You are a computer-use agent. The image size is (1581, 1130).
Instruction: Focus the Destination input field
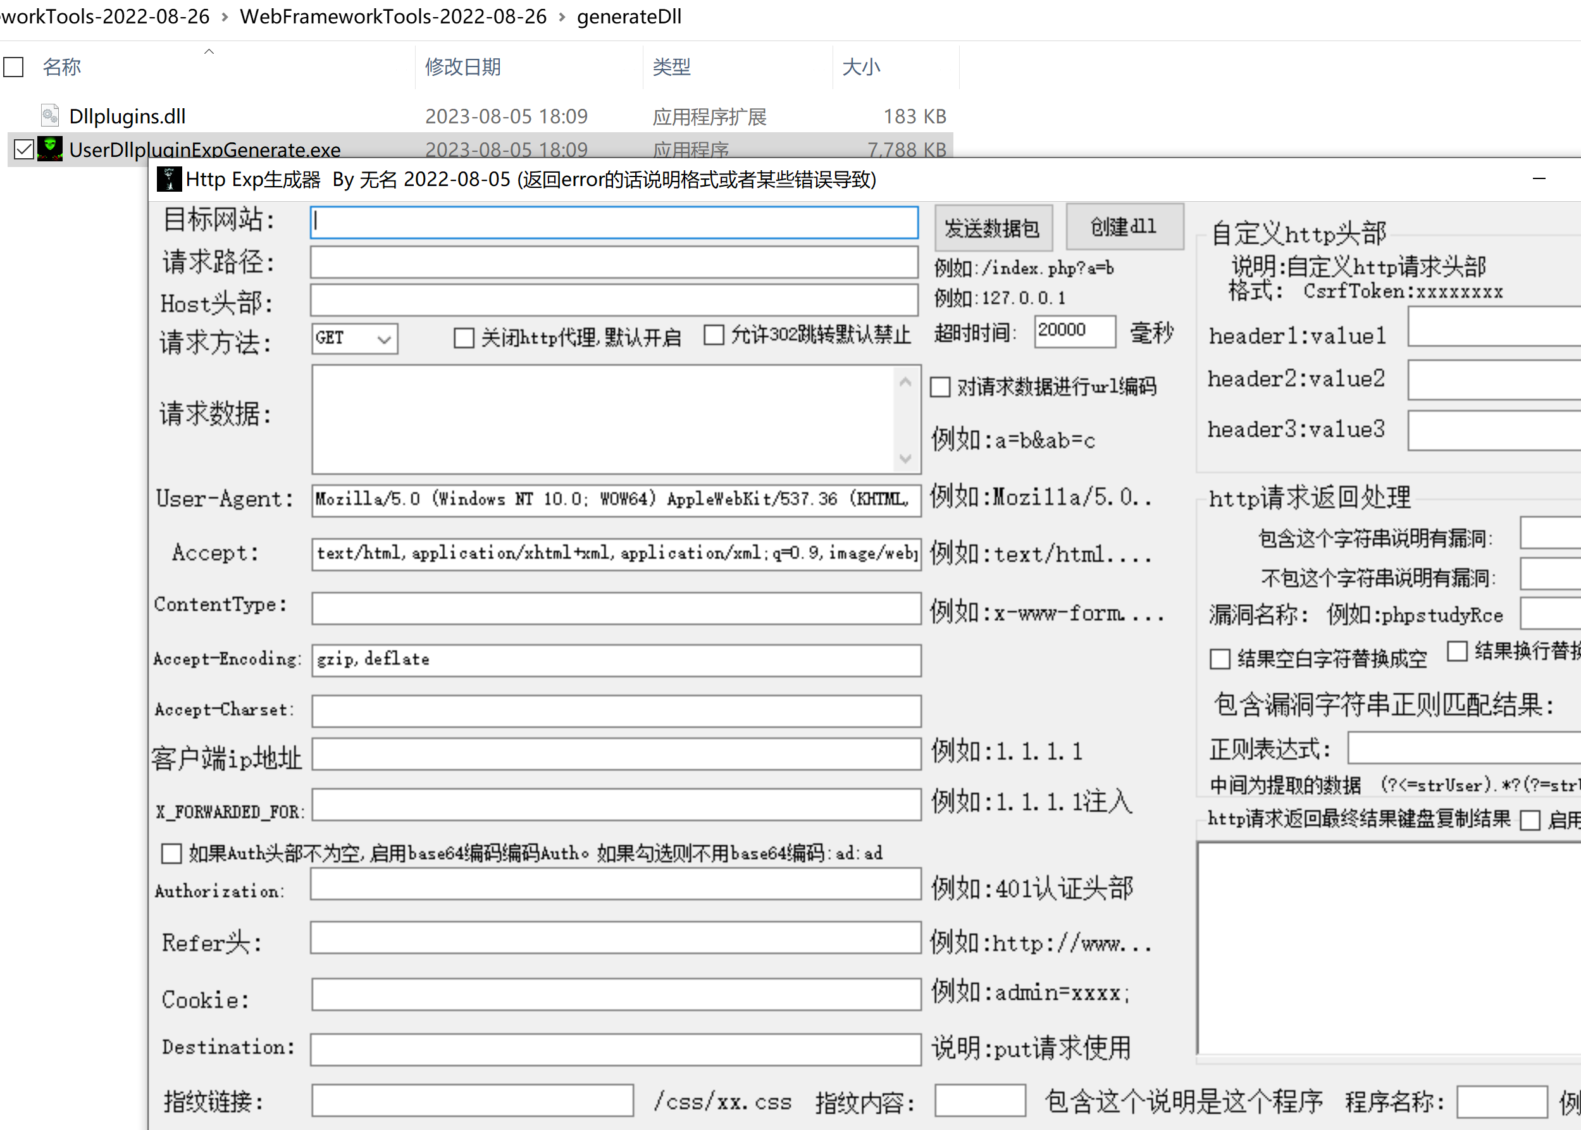616,1049
